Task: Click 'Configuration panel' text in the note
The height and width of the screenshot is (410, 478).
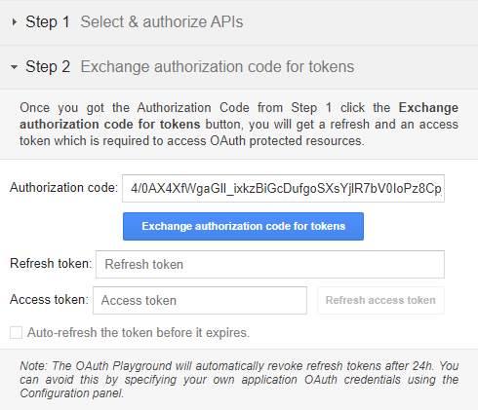Action: pyautogui.click(x=72, y=393)
